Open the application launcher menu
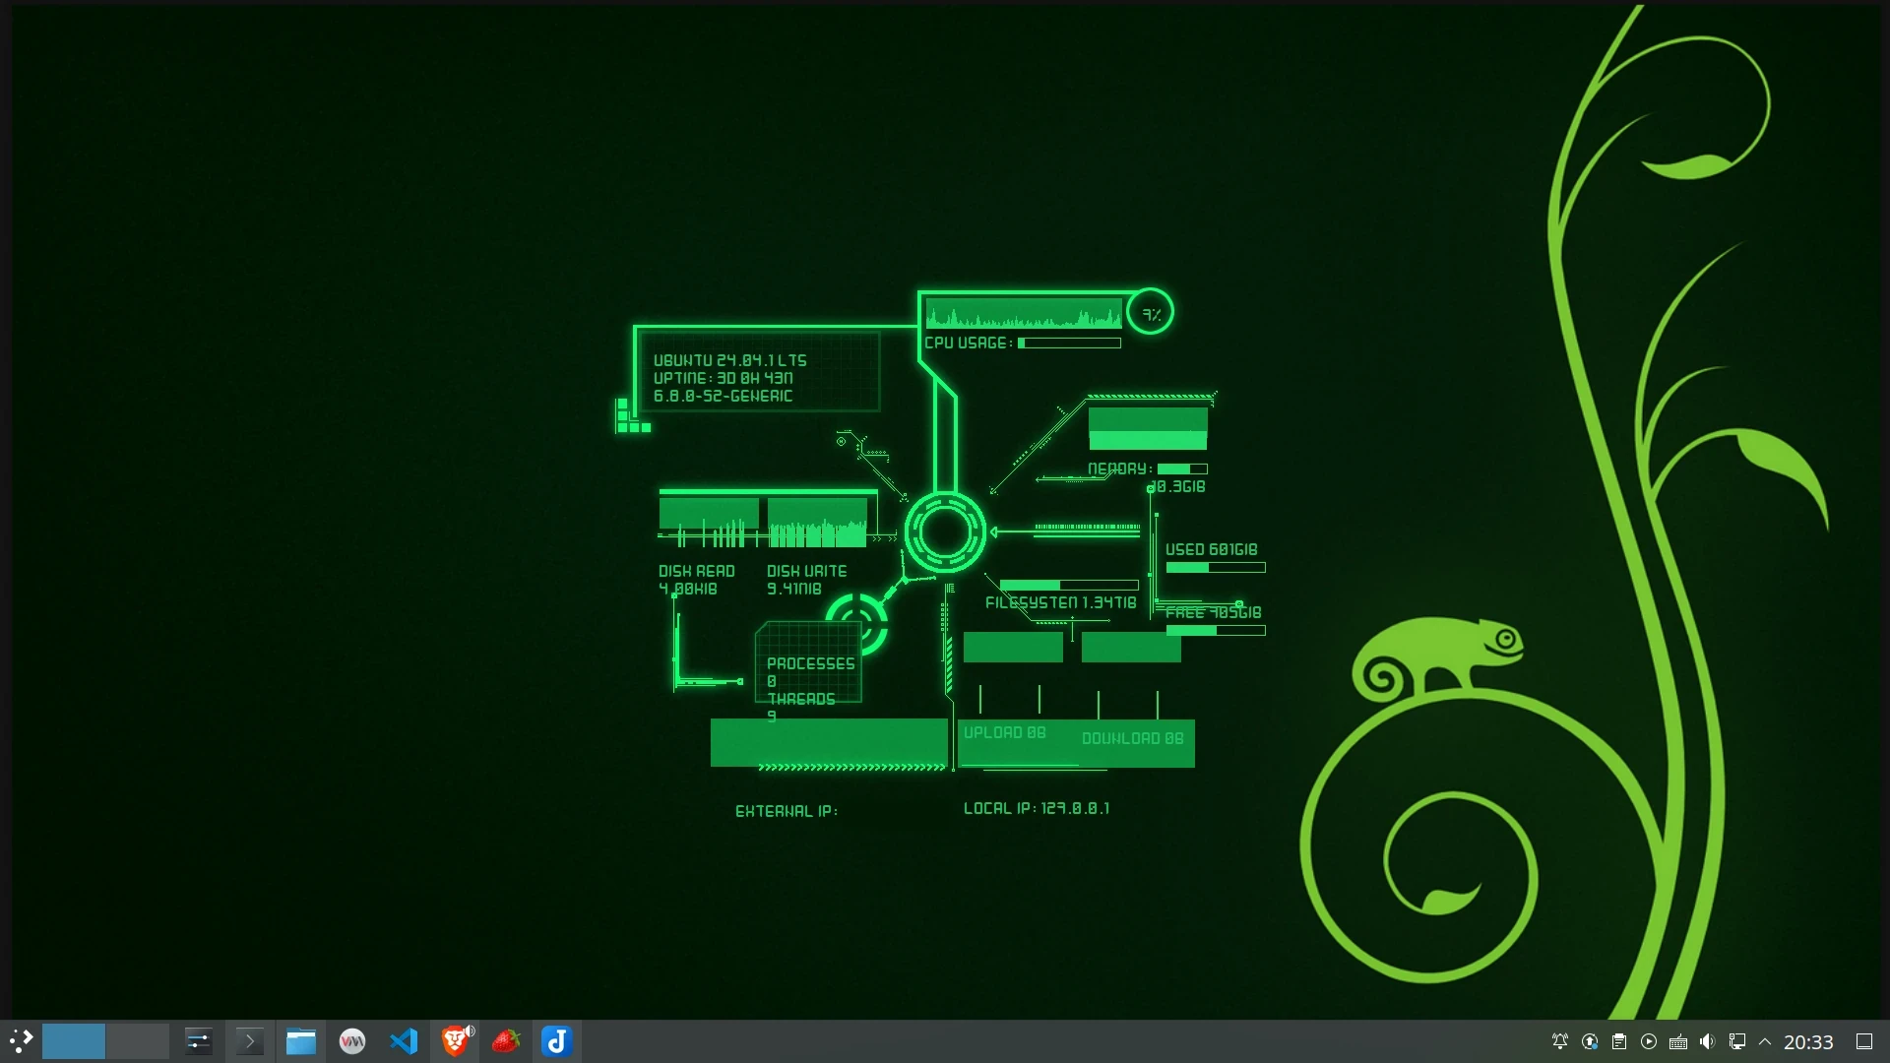This screenshot has width=1890, height=1063. point(21,1041)
